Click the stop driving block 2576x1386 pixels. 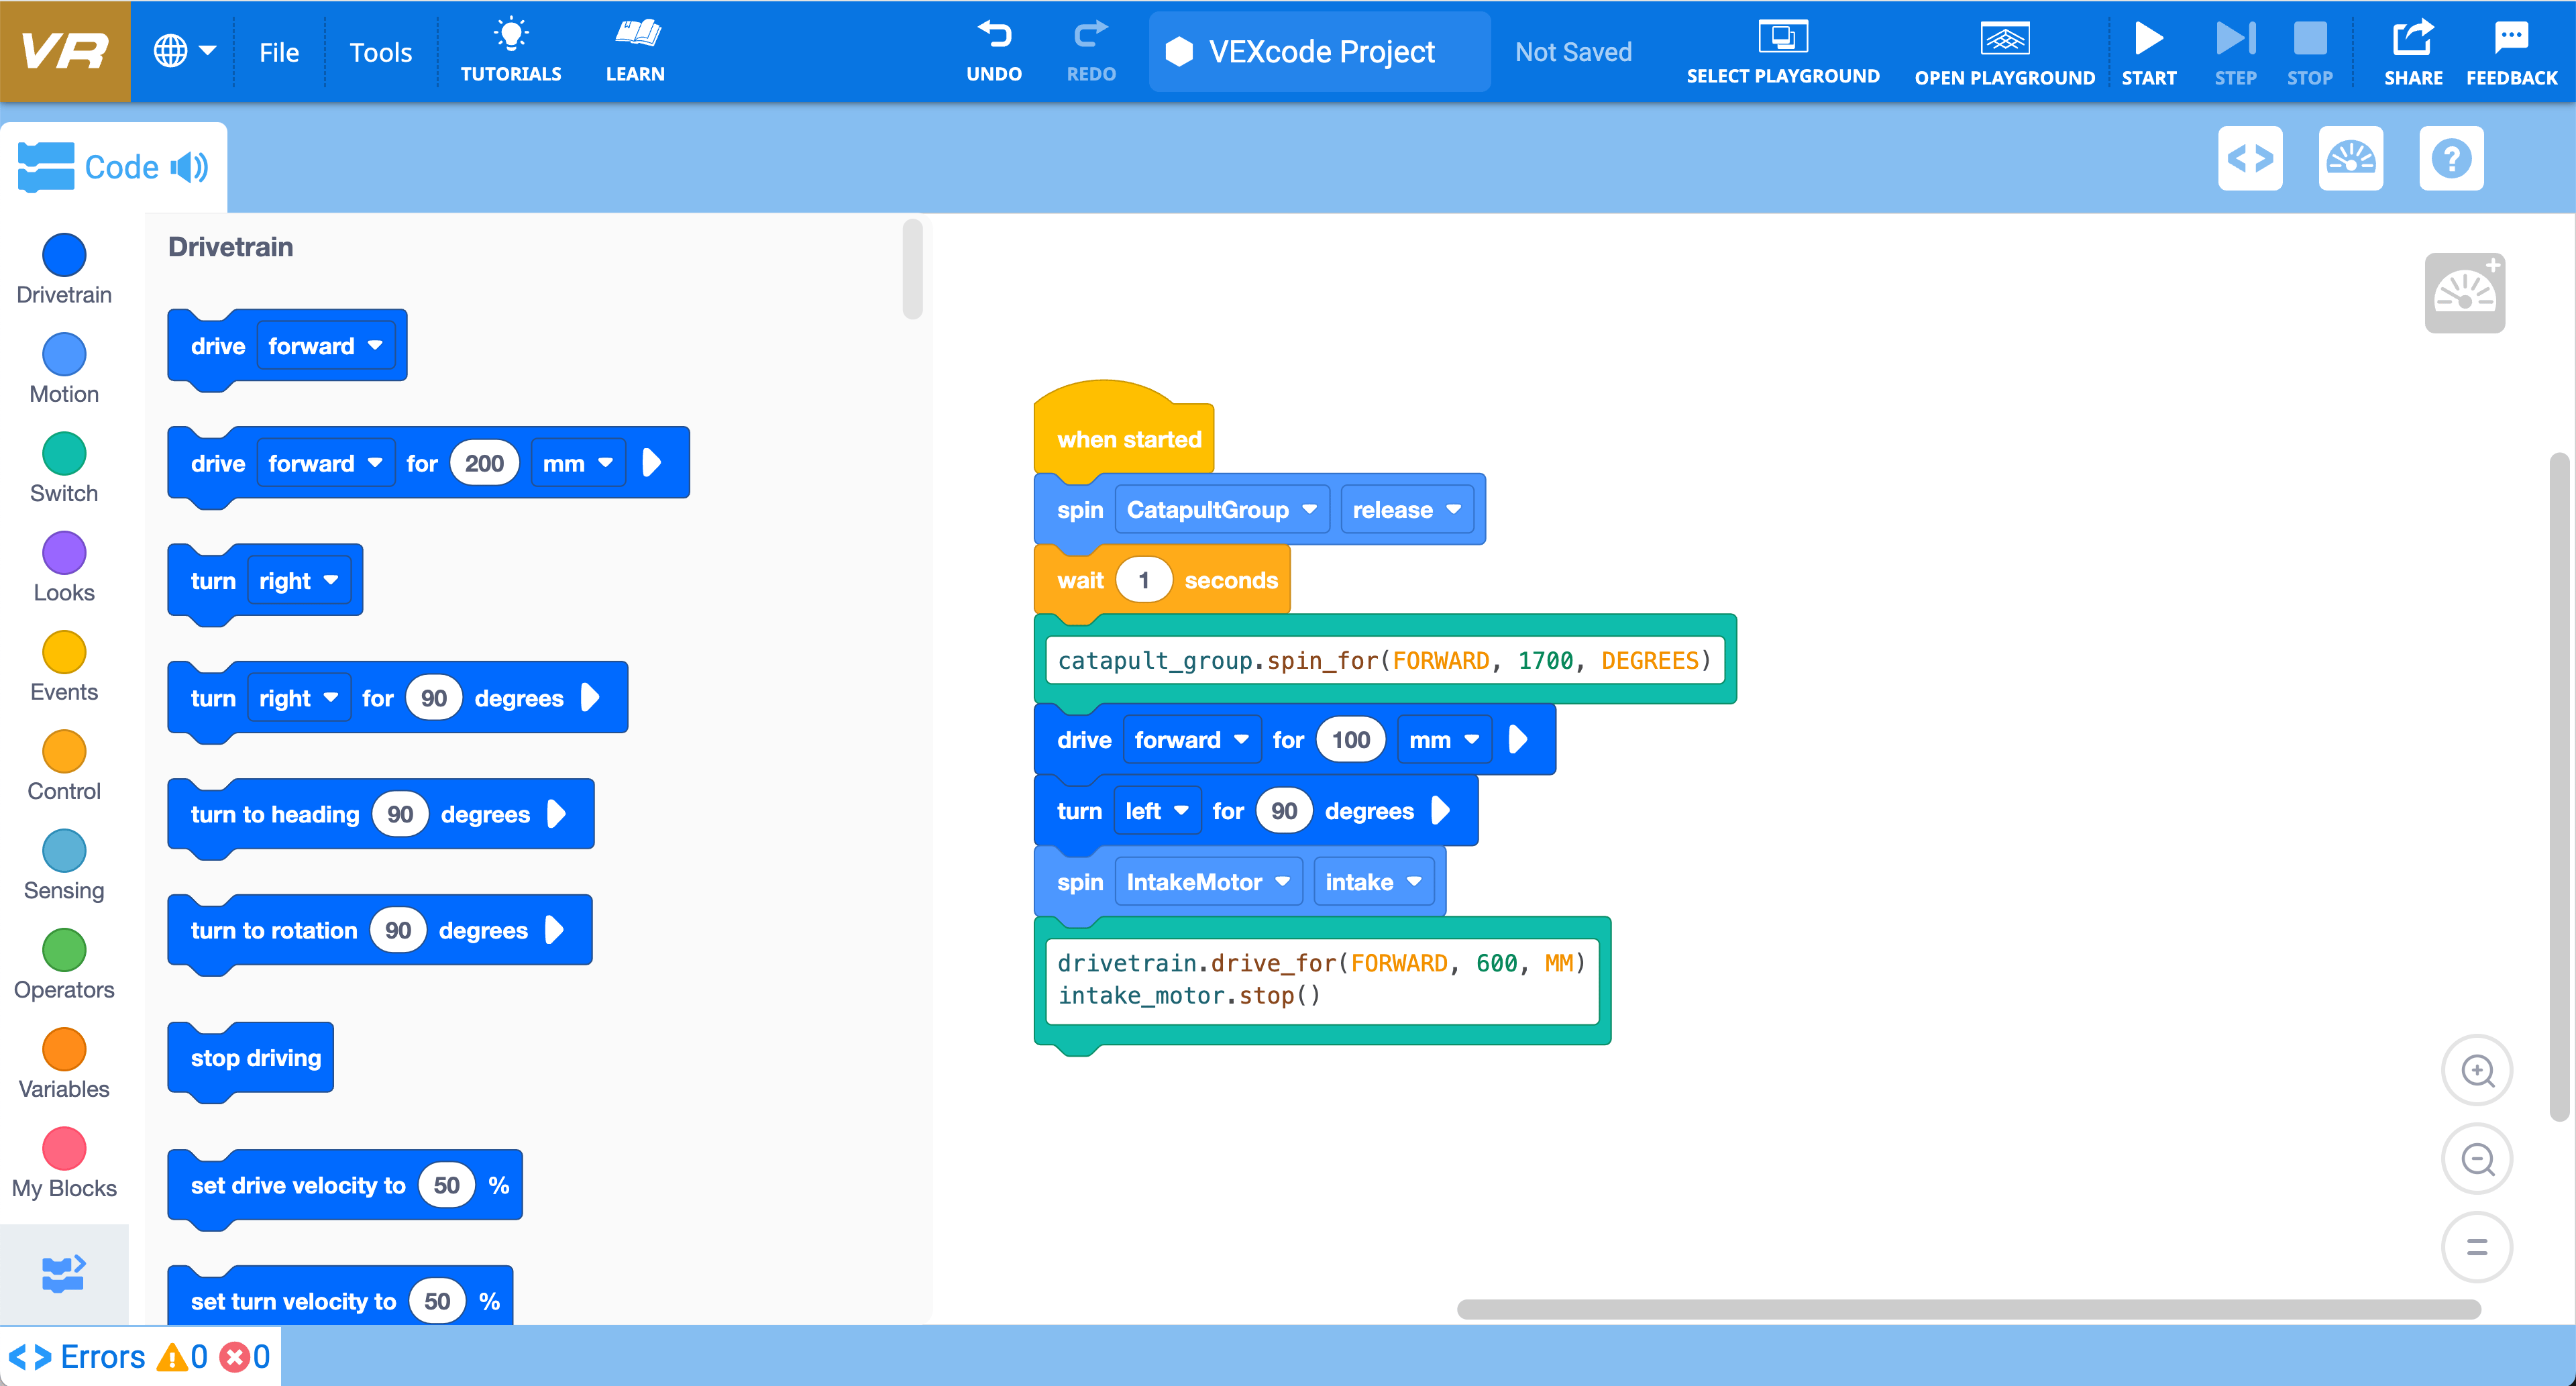pos(251,1058)
